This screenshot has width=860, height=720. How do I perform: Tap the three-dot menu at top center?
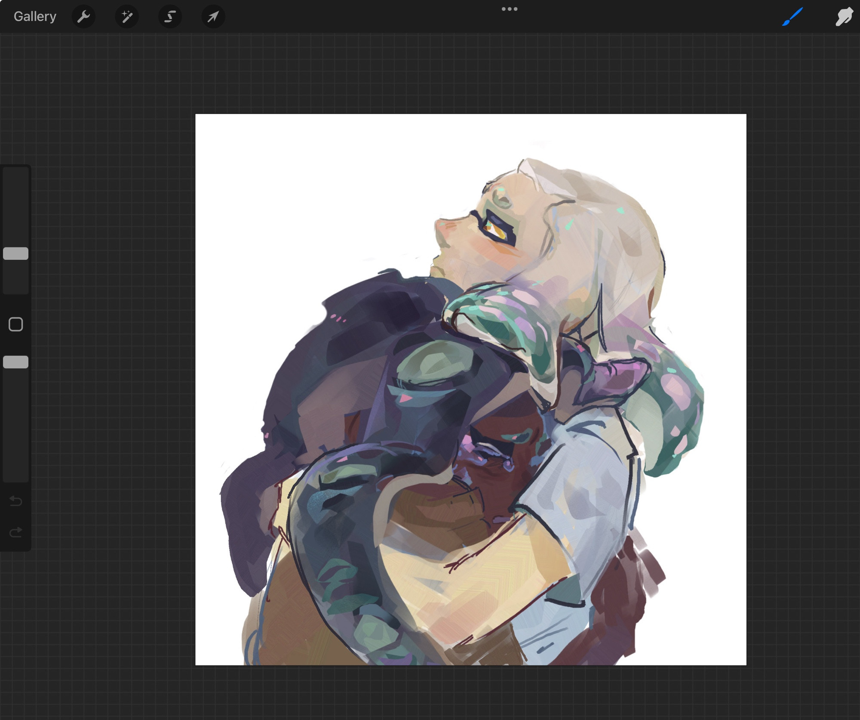click(x=510, y=9)
